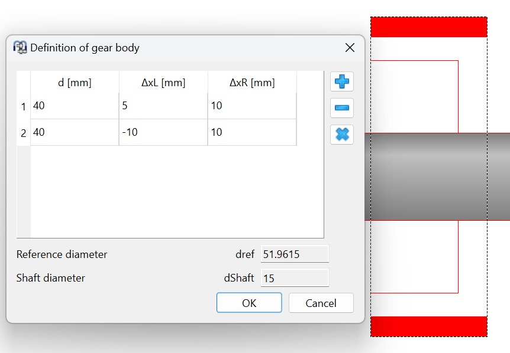Edit row 2 ΔxL cell containing -10
Viewport: 510px width, 353px height.
coord(163,133)
